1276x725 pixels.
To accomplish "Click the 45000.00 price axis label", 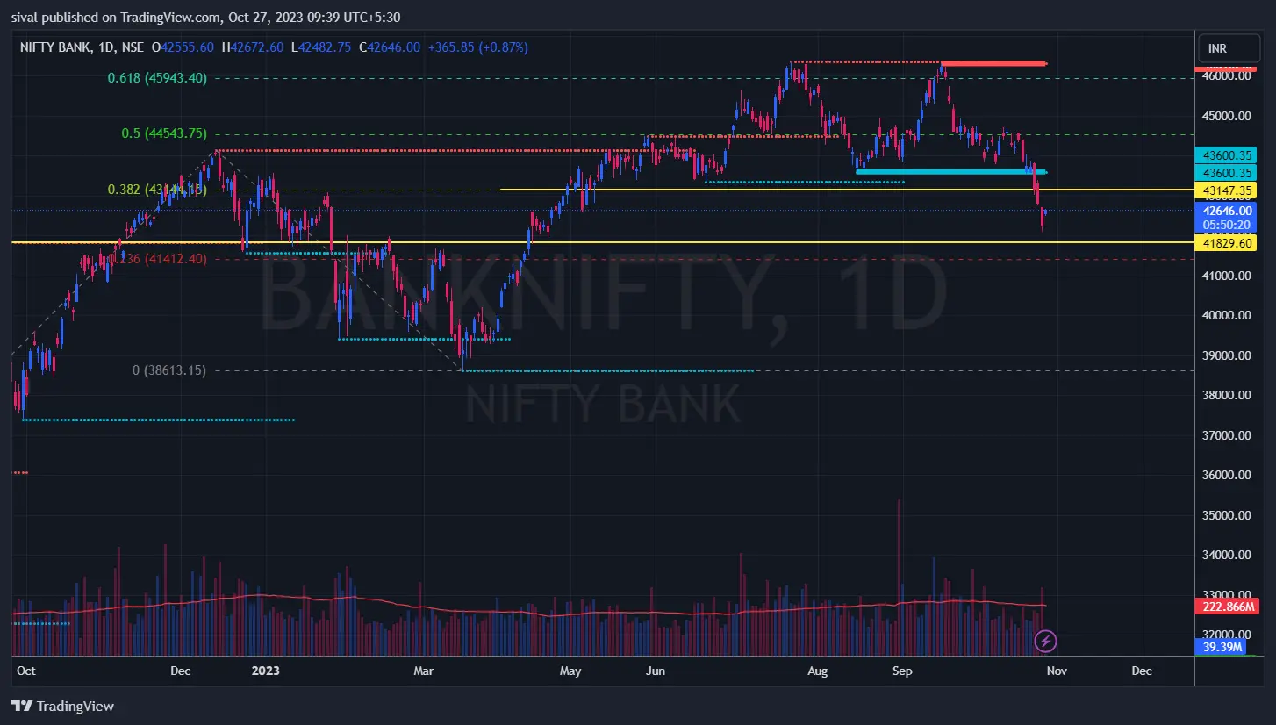I will pos(1227,116).
